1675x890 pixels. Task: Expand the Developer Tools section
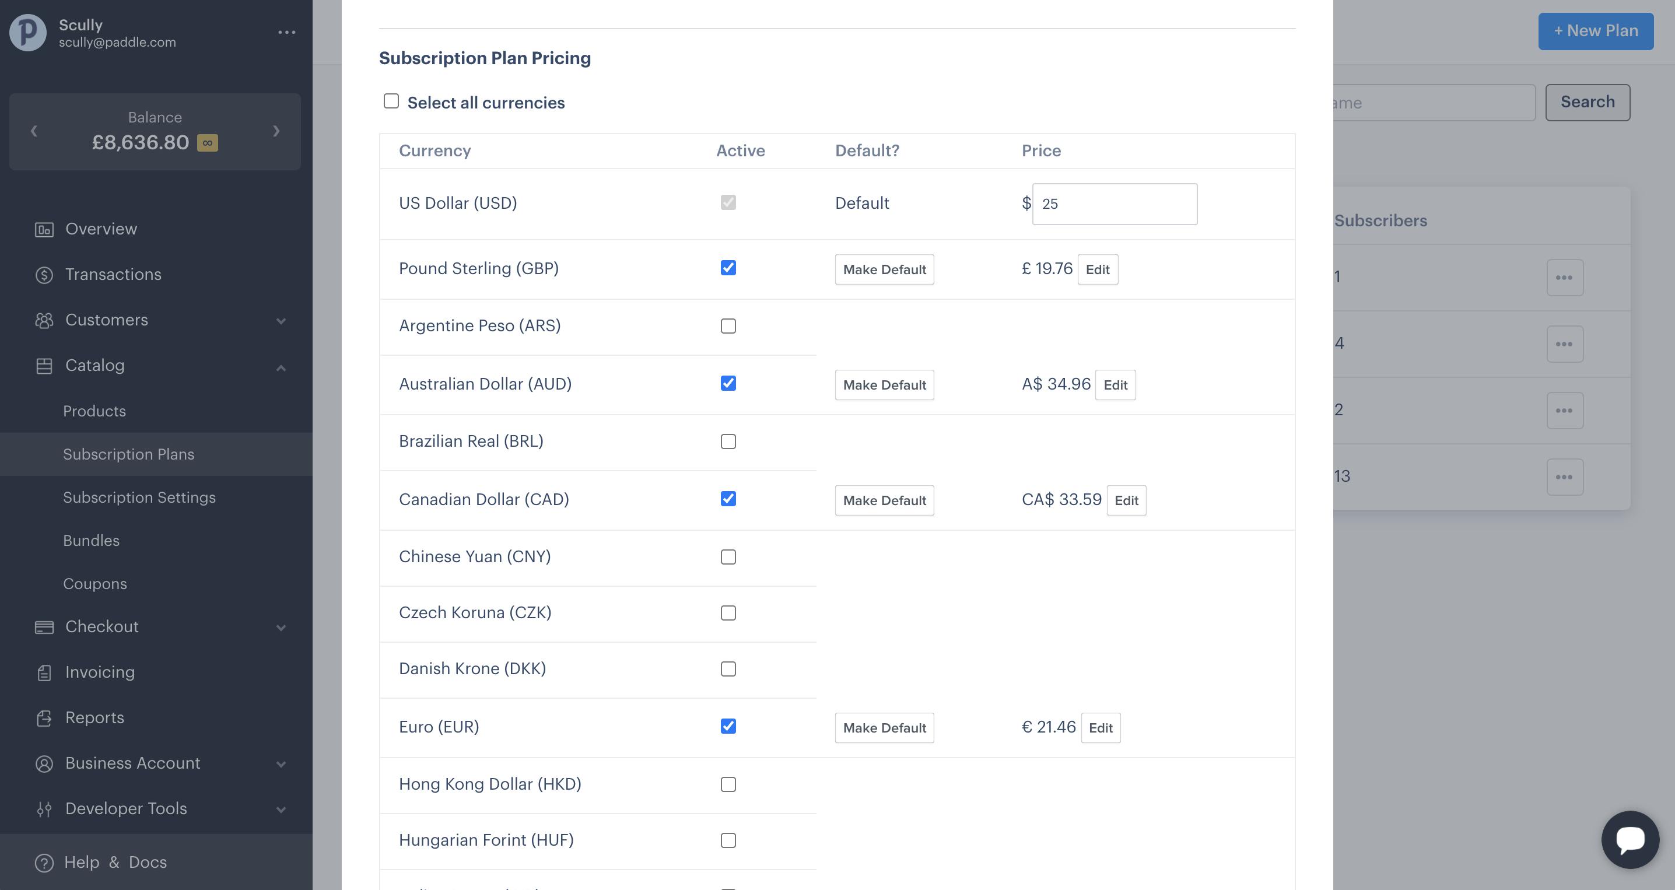click(x=281, y=810)
